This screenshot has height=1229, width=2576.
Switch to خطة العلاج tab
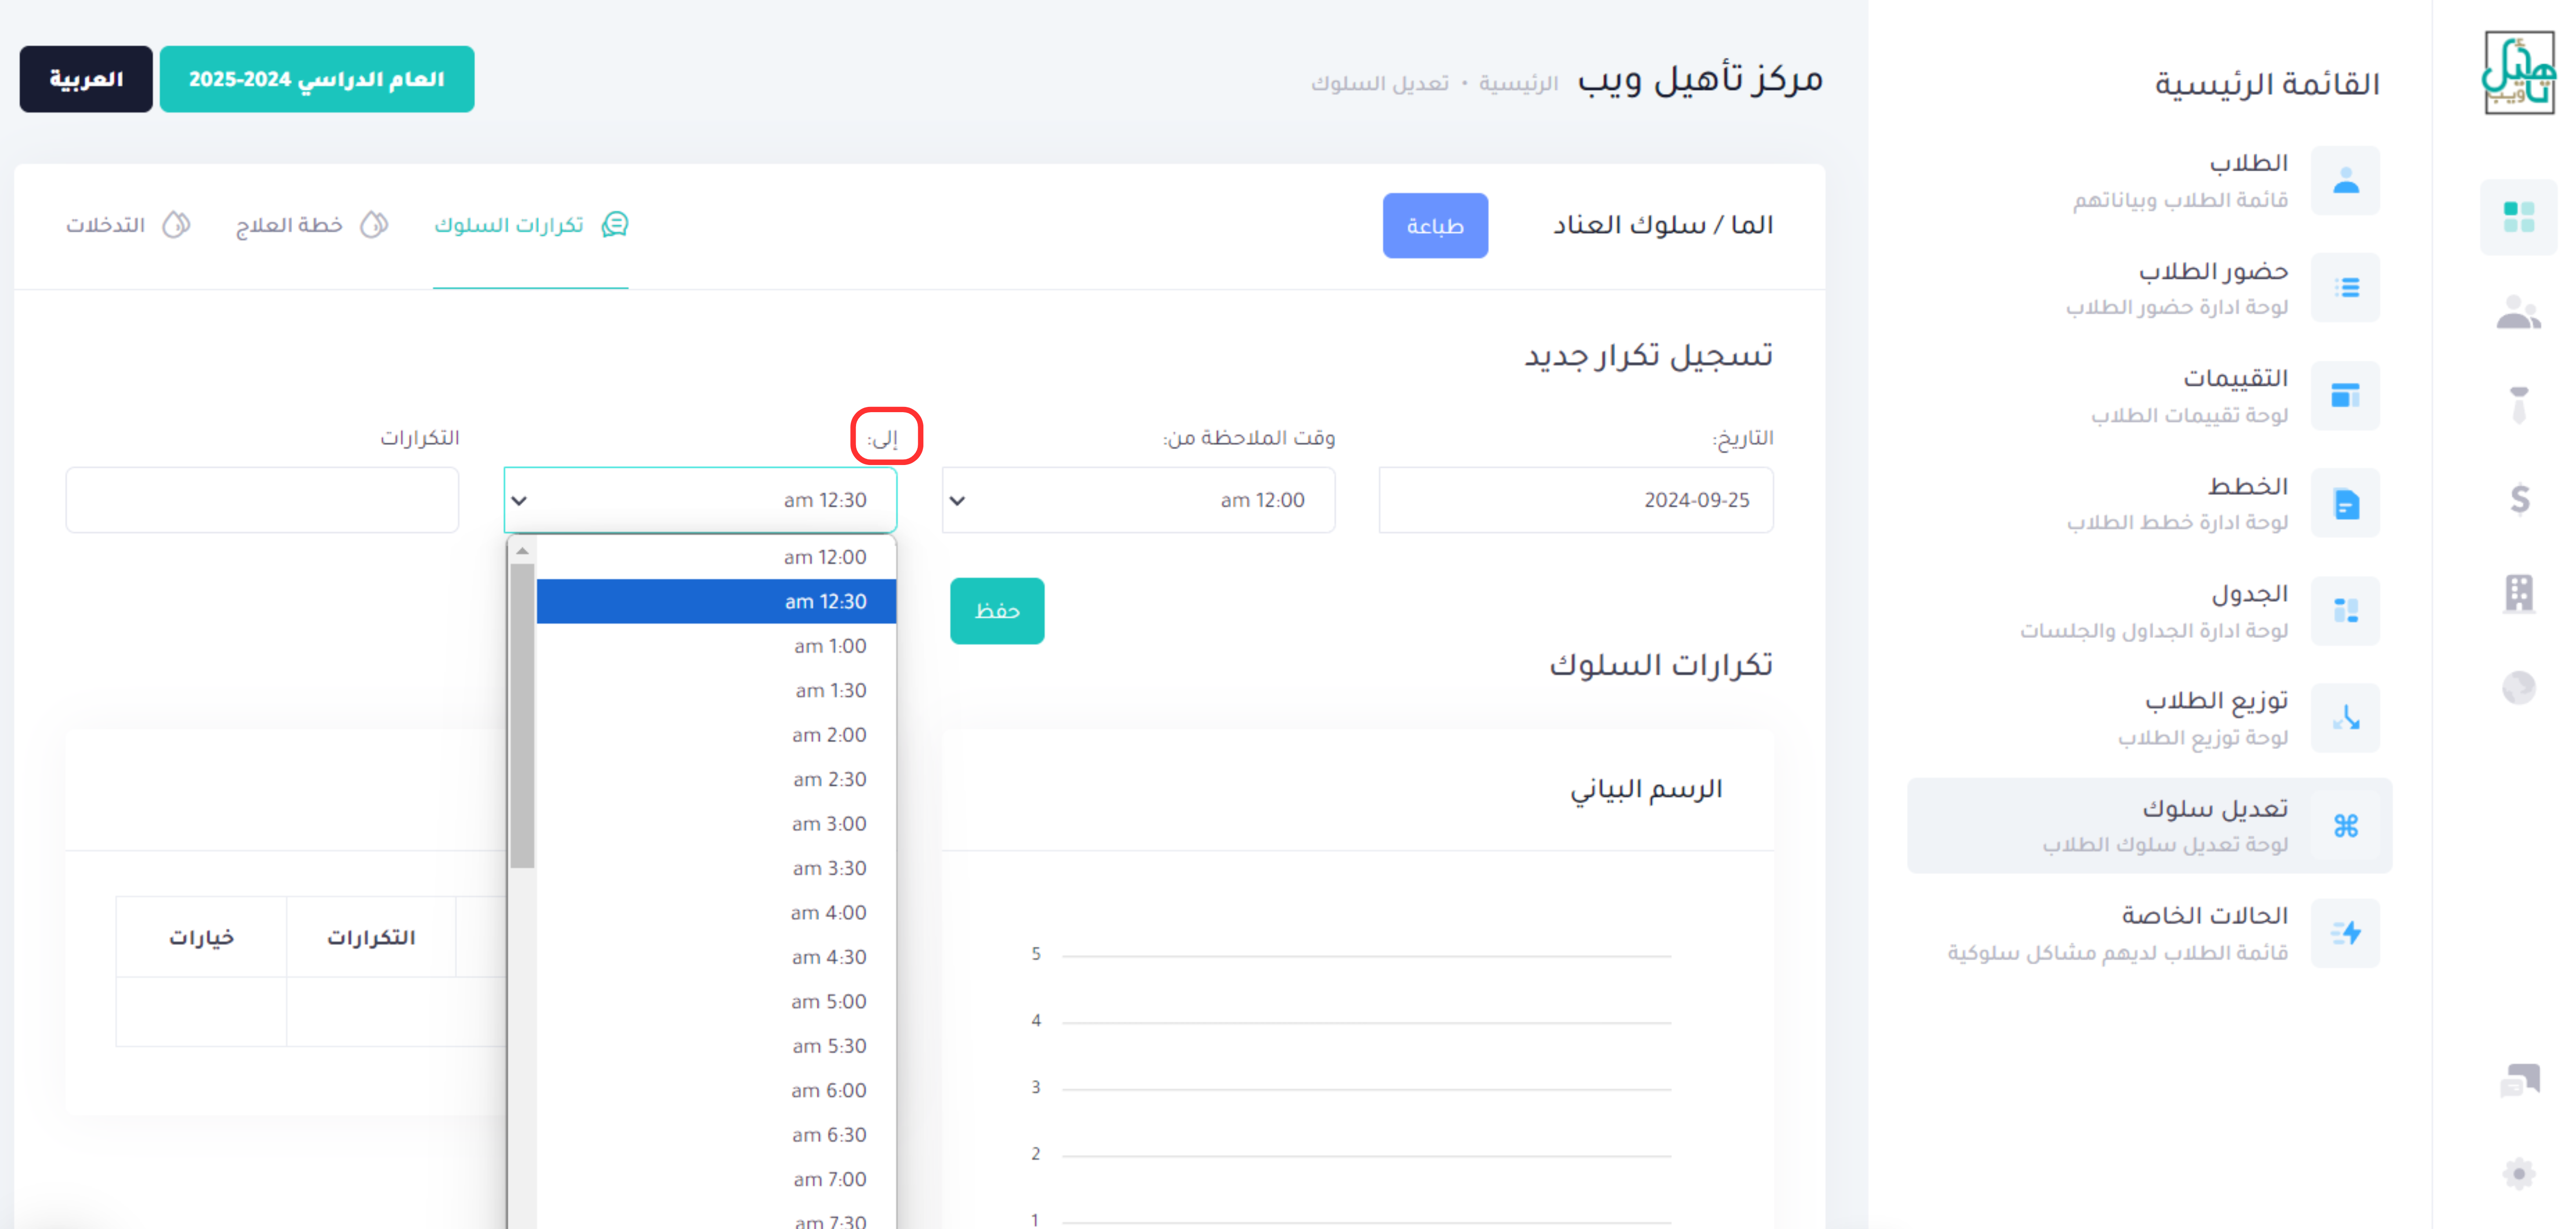click(312, 225)
